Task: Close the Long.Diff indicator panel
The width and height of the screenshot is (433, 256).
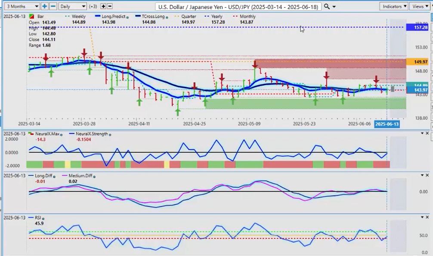Action: click(x=427, y=176)
